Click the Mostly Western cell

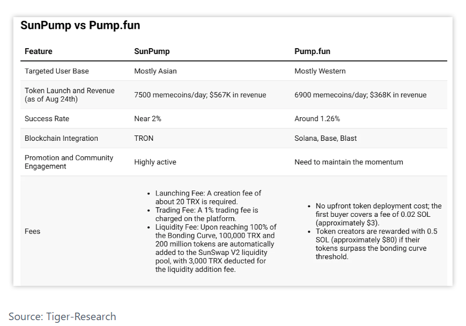tap(320, 71)
